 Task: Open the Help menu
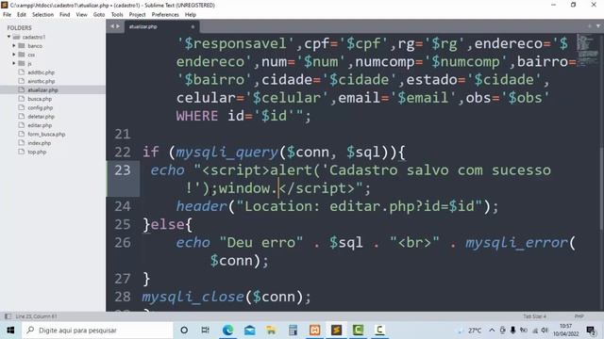[191, 15]
